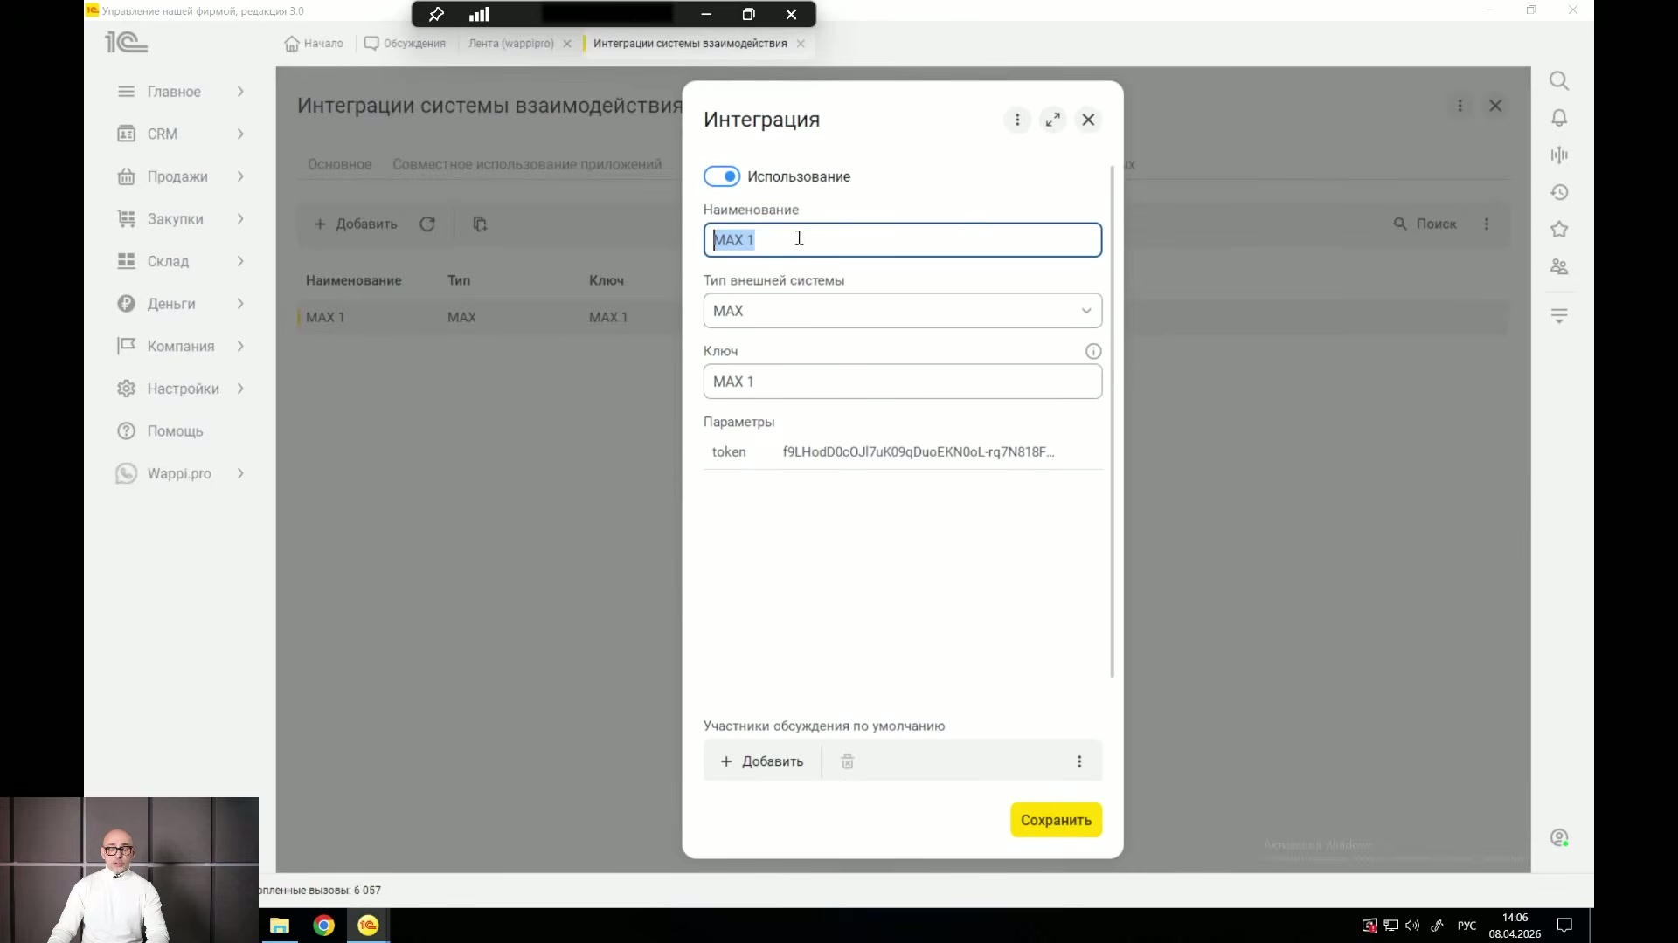Image resolution: width=1678 pixels, height=943 pixels.
Task: Open the Интеграция dialog more-options menu
Action: point(1017,120)
